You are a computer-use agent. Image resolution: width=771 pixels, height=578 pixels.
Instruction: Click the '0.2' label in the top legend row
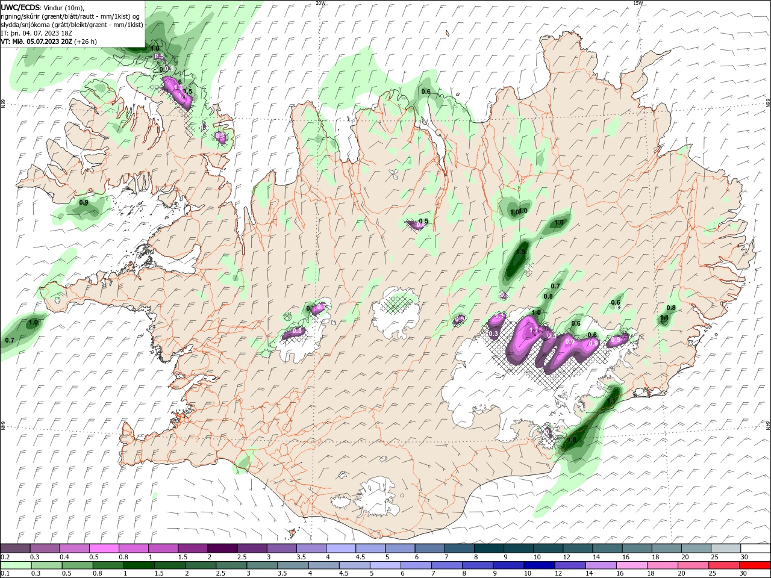[5, 557]
